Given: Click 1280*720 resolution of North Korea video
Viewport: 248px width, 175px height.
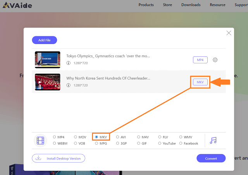Looking at the screenshot, I should (x=81, y=85).
